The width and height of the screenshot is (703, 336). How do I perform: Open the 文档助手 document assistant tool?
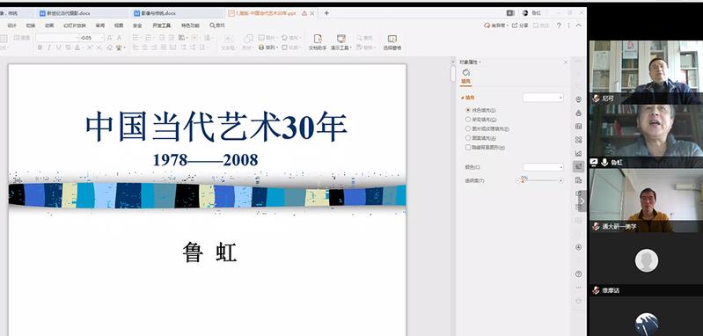(318, 42)
